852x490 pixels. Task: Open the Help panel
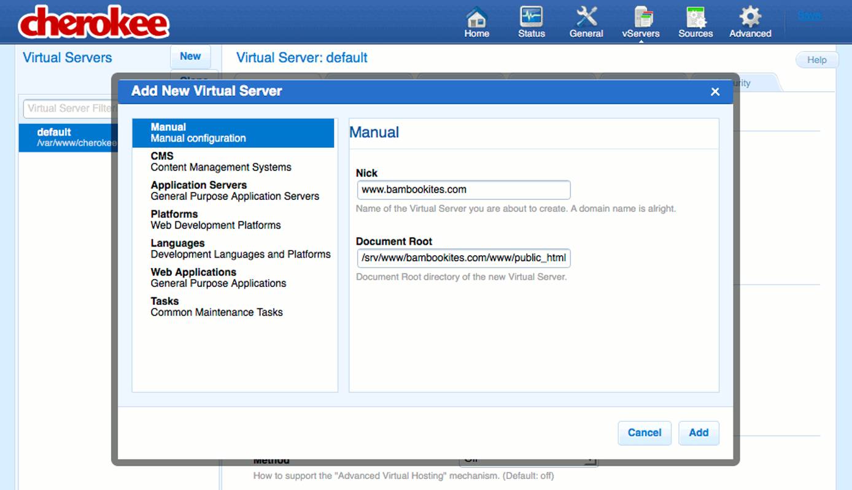(817, 59)
